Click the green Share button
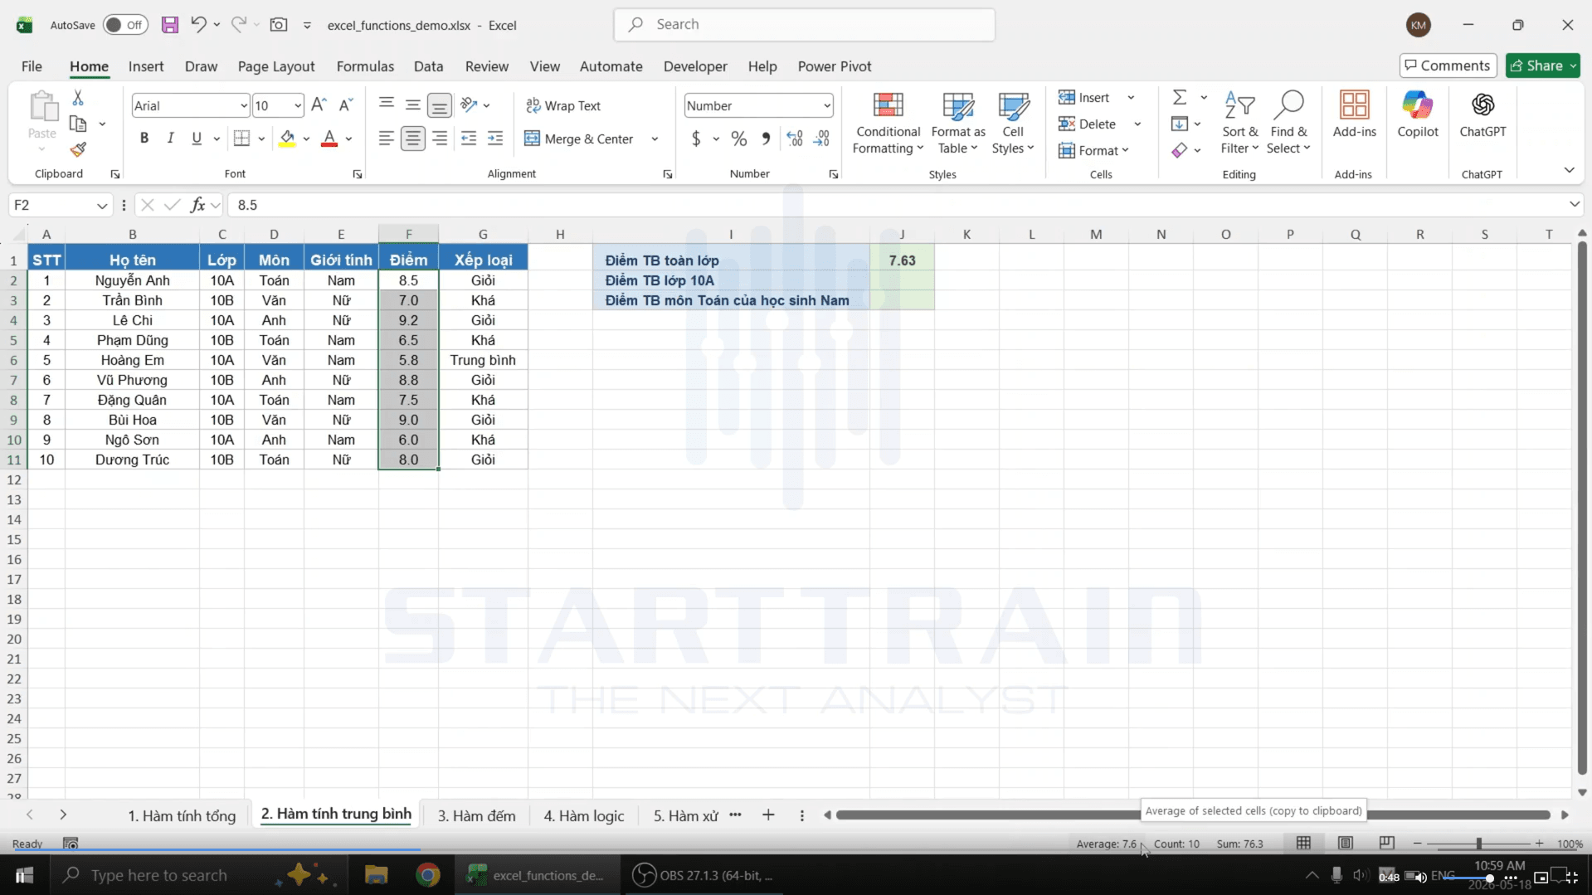Image resolution: width=1592 pixels, height=895 pixels. [x=1542, y=66]
